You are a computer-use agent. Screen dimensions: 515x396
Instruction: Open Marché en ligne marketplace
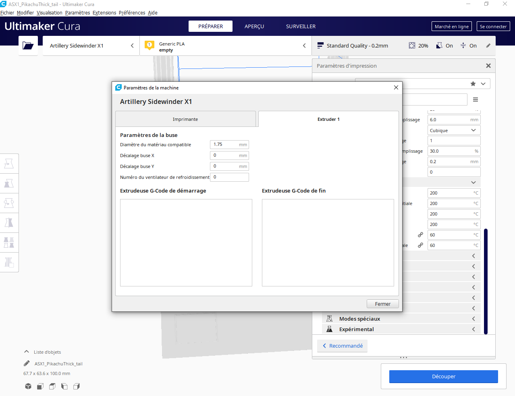click(452, 26)
